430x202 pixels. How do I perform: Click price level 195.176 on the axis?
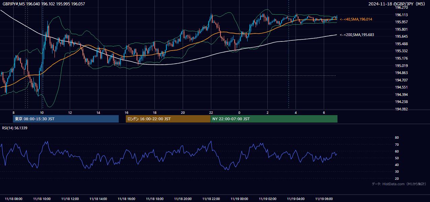401,58
